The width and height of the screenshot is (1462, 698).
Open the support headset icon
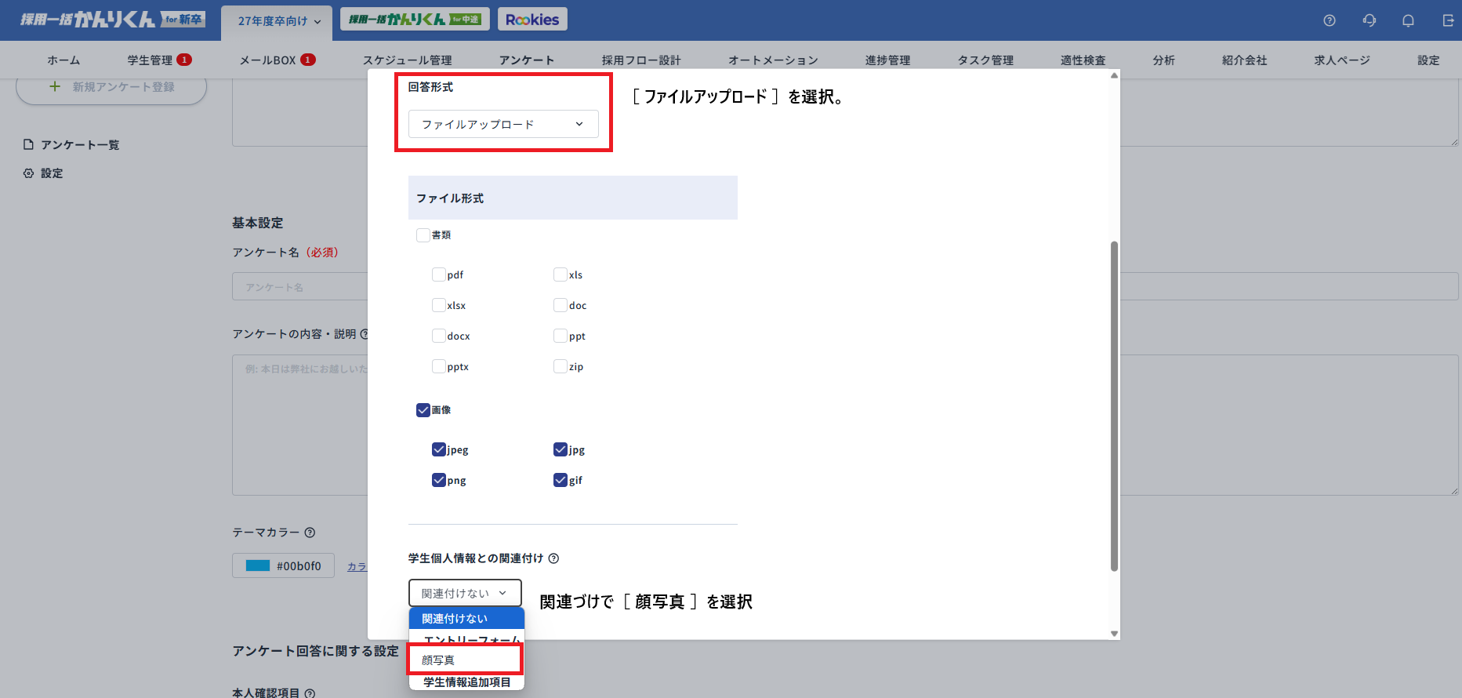(1369, 20)
